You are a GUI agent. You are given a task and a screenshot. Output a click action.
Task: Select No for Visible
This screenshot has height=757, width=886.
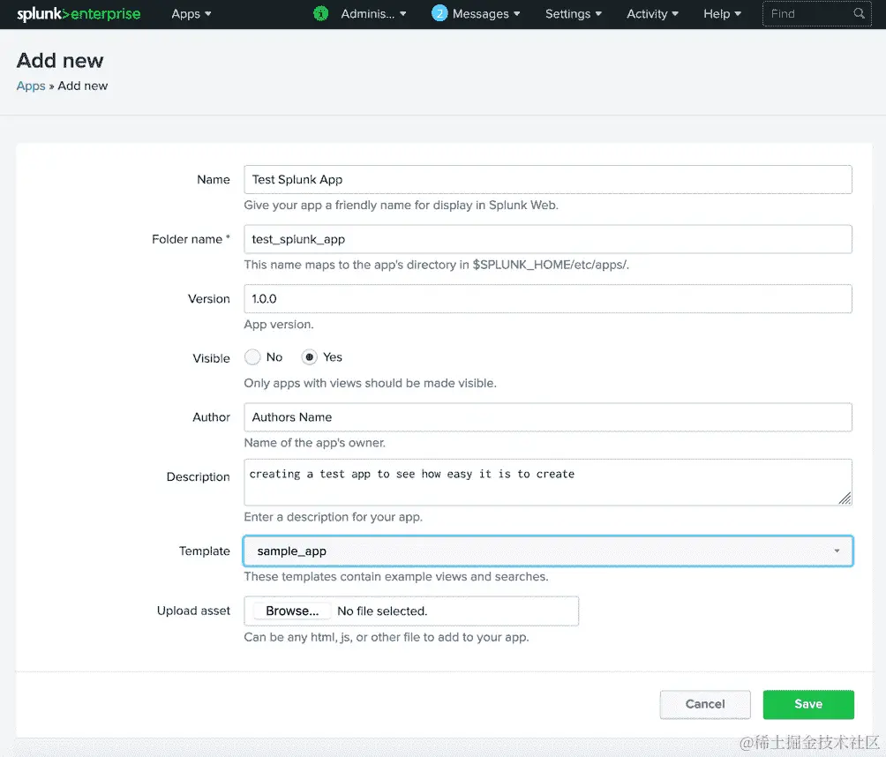click(252, 357)
